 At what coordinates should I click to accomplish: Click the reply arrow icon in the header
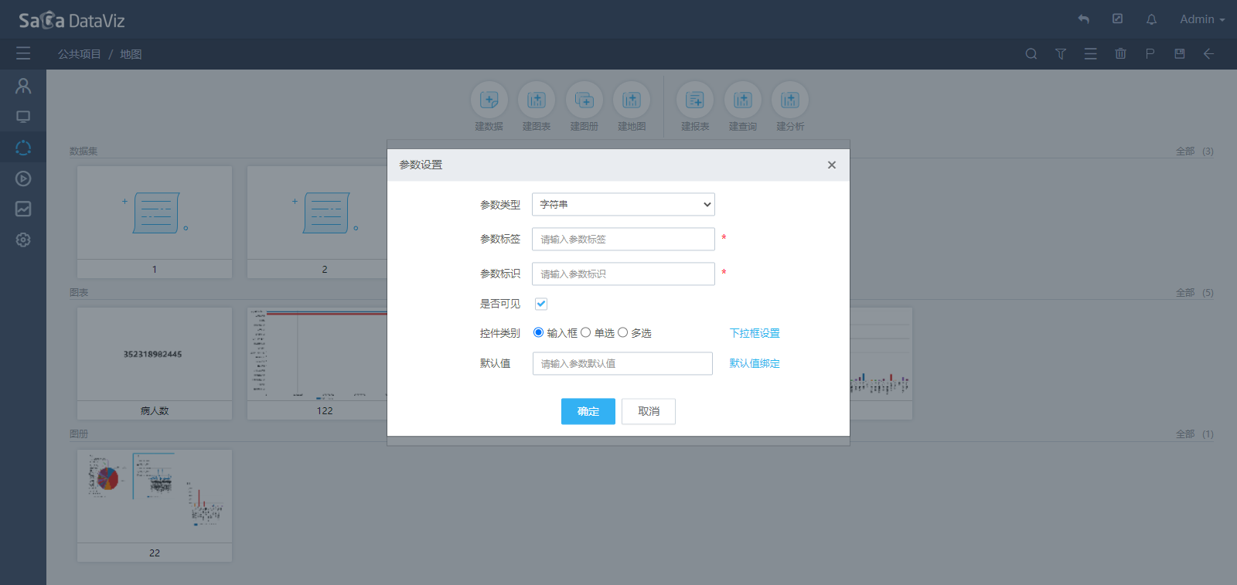1084,19
